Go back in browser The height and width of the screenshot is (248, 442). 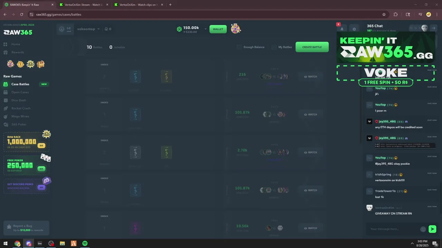[x=5, y=14]
